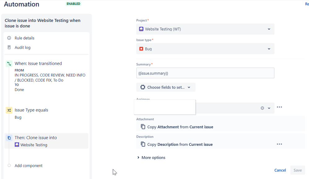Viewport: 309px width, 179px height.
Task: Click the ENABLED status badge
Action: (73, 4)
